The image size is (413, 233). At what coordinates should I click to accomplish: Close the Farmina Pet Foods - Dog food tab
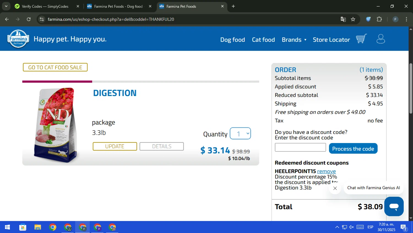[150, 6]
